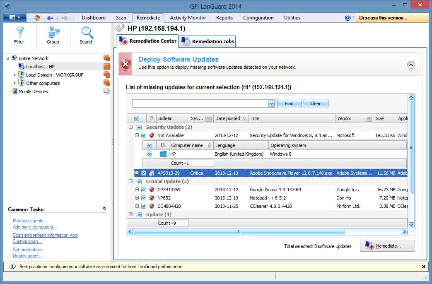This screenshot has width=432, height=284.
Task: Open the Manage agents... link
Action: point(30,221)
